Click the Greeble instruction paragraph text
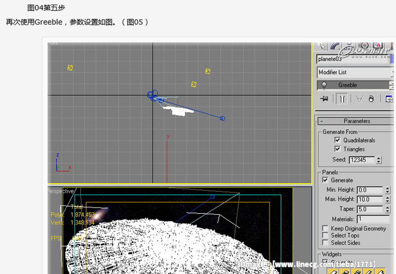The image size is (396, 274). point(77,22)
